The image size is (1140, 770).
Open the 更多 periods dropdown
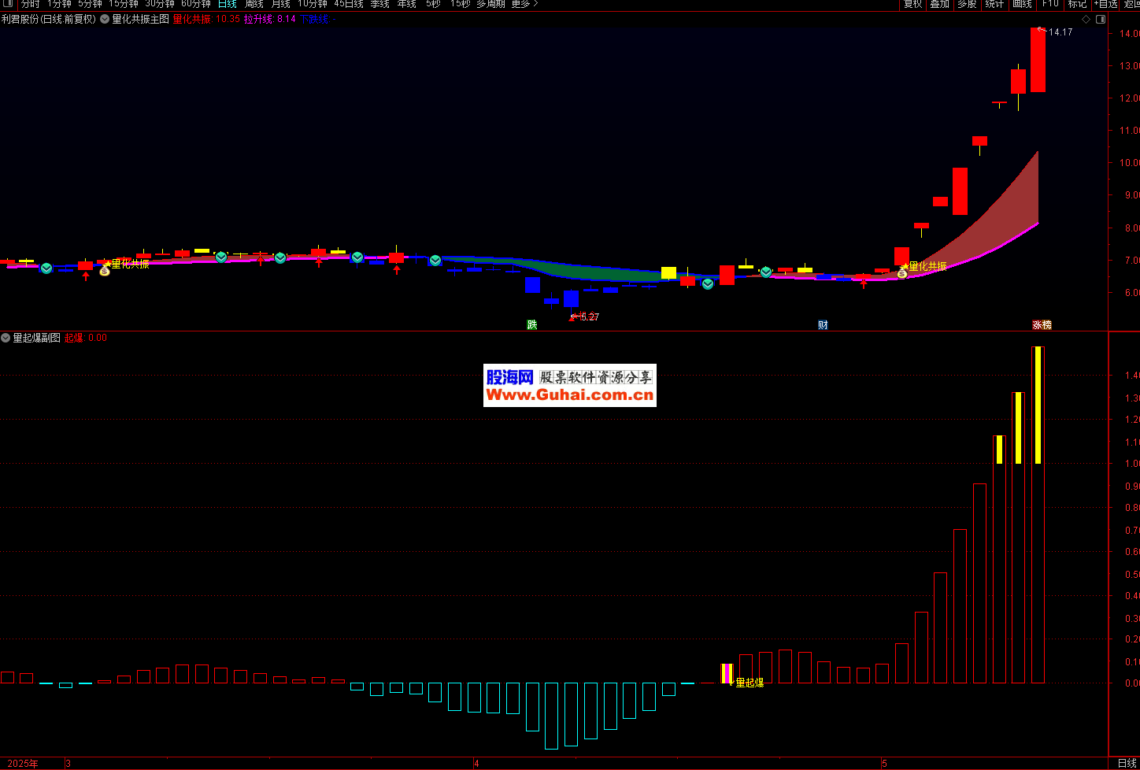(x=524, y=4)
